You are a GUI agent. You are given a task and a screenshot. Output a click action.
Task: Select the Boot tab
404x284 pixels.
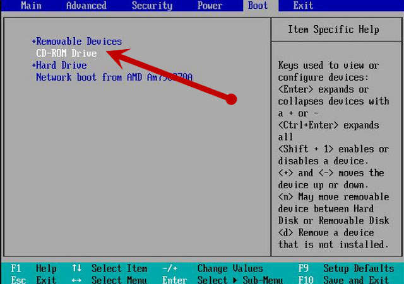(258, 6)
